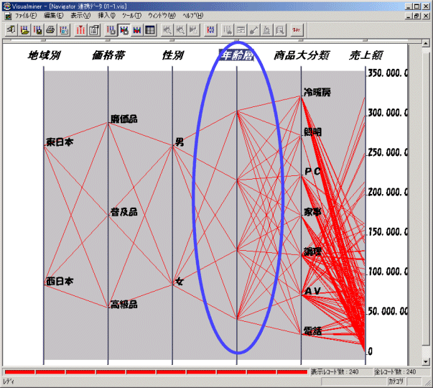The width and height of the screenshot is (433, 388).
Task: Open the ツール(T) menu
Action: (131, 15)
